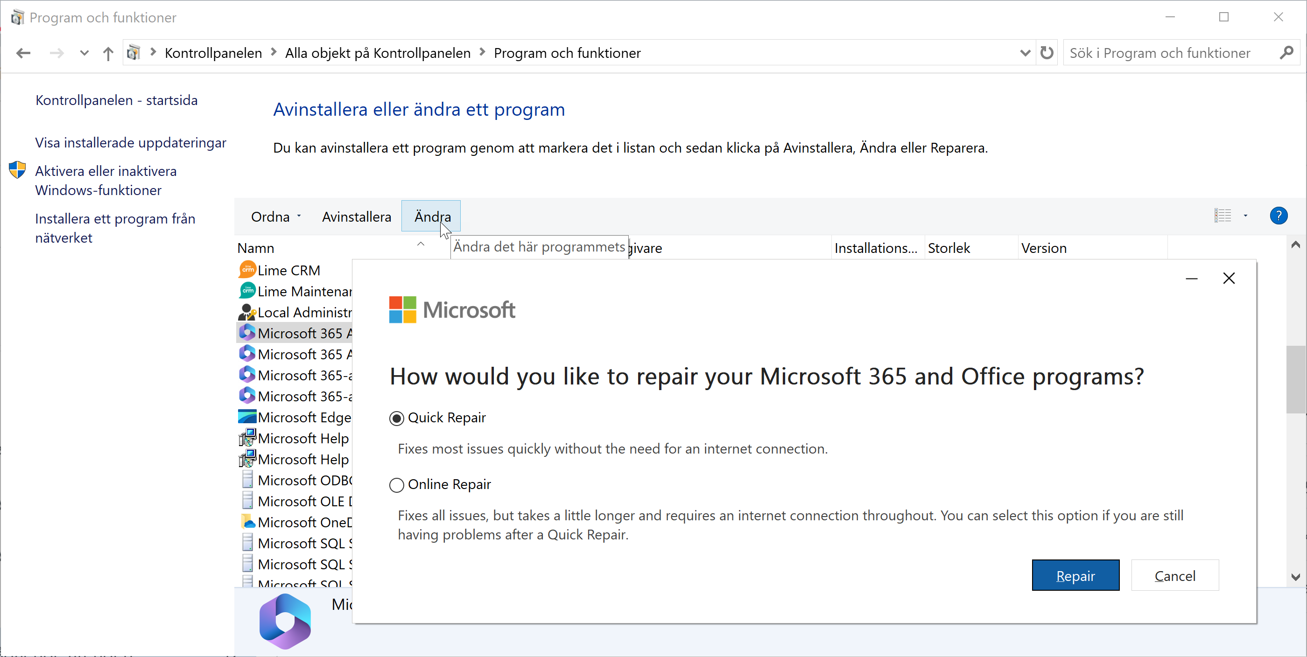Open help with the question mark icon
This screenshot has height=657, width=1307.
[1278, 216]
